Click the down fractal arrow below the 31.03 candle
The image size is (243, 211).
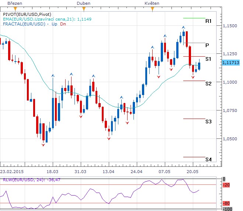(x=81, y=117)
